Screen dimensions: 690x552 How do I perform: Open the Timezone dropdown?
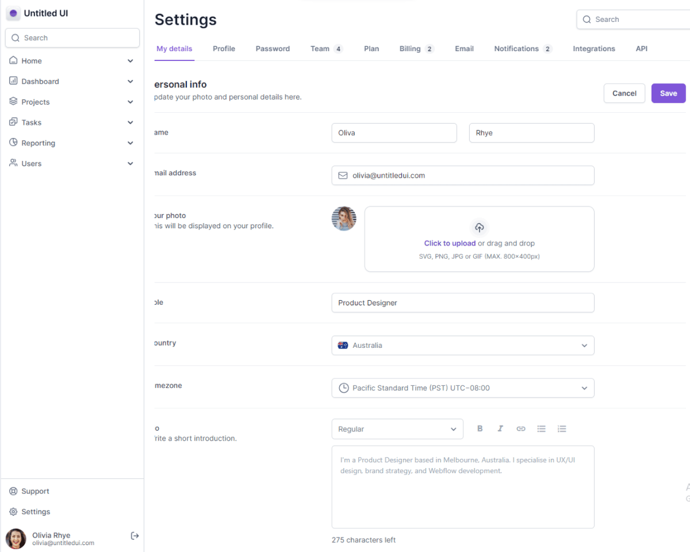(462, 388)
